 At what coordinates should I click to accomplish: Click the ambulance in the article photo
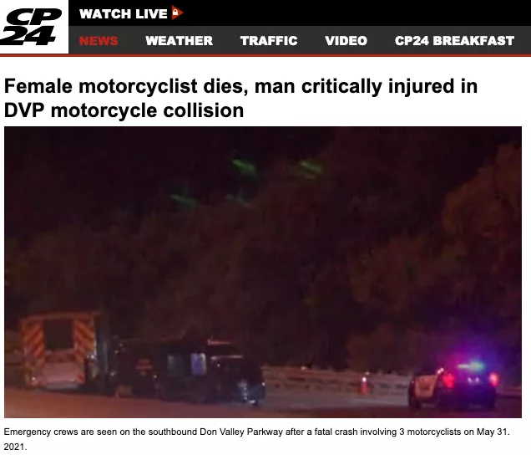click(x=59, y=351)
